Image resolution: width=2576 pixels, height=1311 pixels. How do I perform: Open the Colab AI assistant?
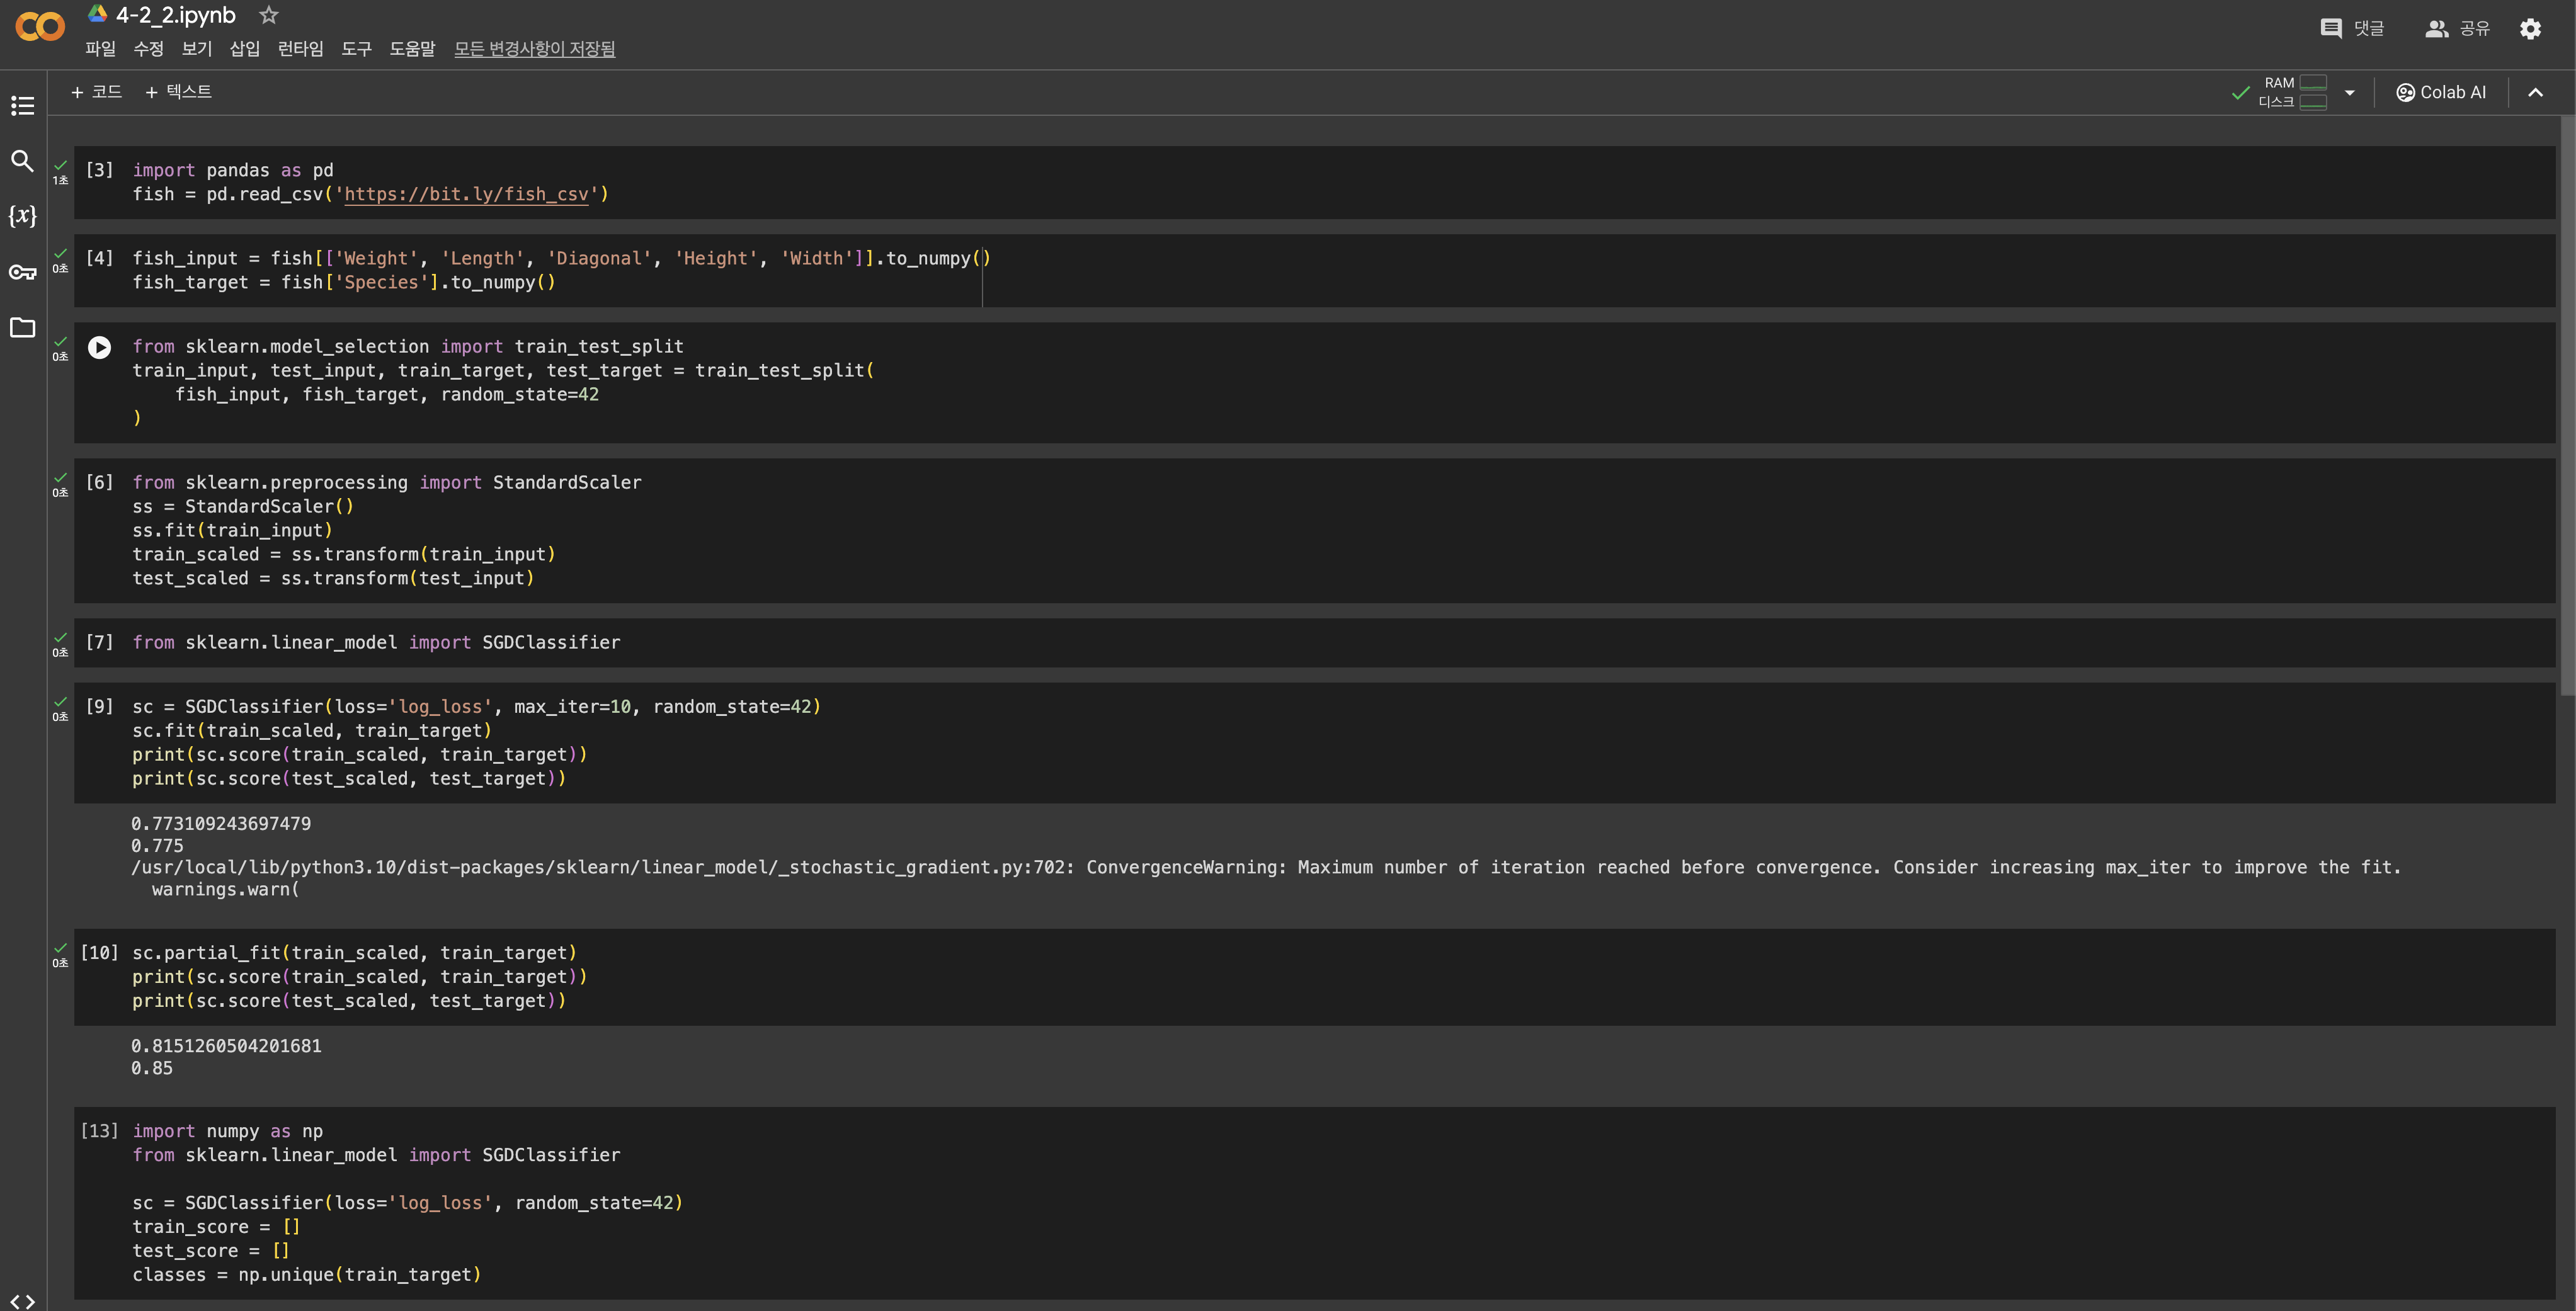2440,93
